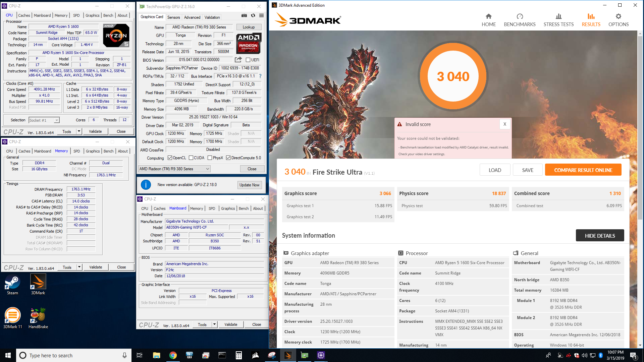Open Graphics tab in top CPU-Z window
Image resolution: width=644 pixels, height=362 pixels.
tap(92, 15)
